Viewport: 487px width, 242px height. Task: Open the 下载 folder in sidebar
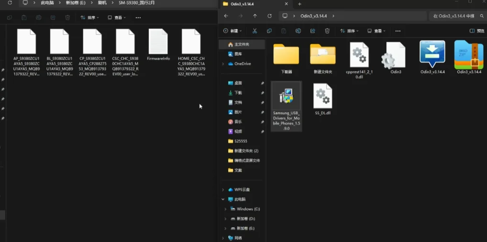point(239,92)
